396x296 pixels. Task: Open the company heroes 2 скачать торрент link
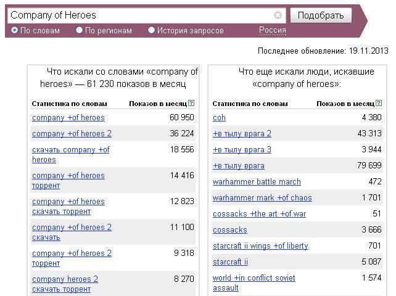(65, 284)
